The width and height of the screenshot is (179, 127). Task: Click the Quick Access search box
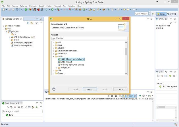(142, 14)
